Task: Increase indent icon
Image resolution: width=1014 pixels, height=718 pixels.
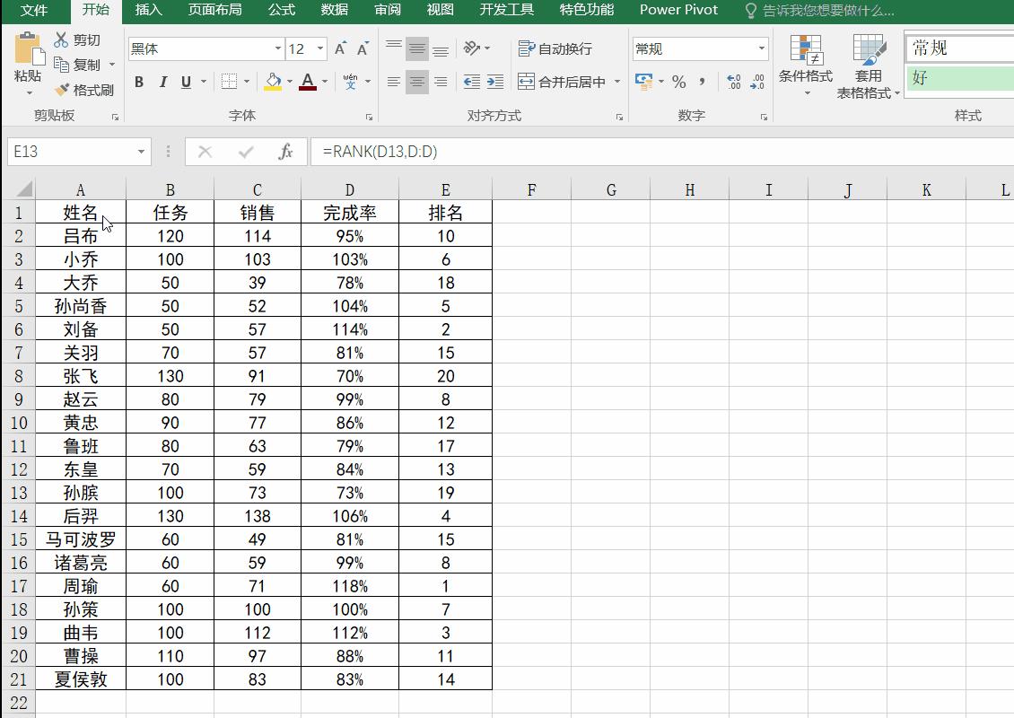Action: (495, 83)
